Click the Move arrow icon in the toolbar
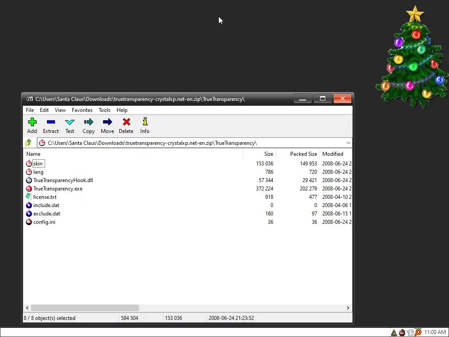This screenshot has height=337, width=449. (107, 122)
